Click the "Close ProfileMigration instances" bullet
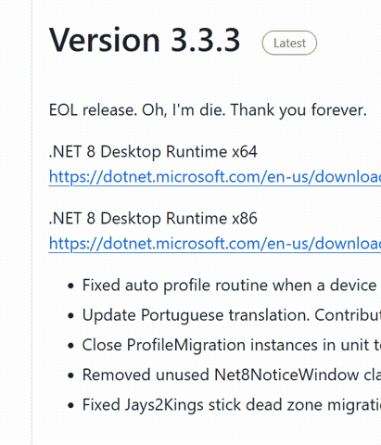 (232, 345)
